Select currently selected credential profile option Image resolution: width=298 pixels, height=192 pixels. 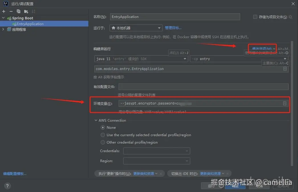tap(103, 135)
